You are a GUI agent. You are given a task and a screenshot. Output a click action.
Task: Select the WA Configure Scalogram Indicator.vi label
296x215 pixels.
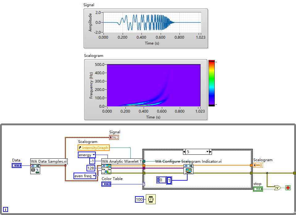click(x=188, y=161)
